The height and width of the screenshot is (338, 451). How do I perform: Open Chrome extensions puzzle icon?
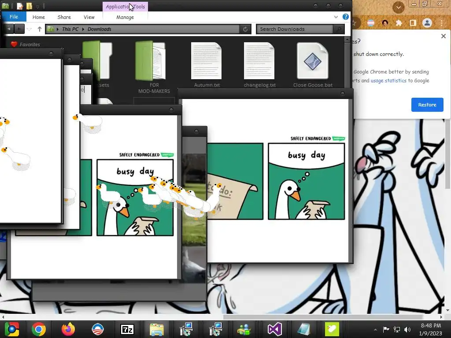[399, 23]
